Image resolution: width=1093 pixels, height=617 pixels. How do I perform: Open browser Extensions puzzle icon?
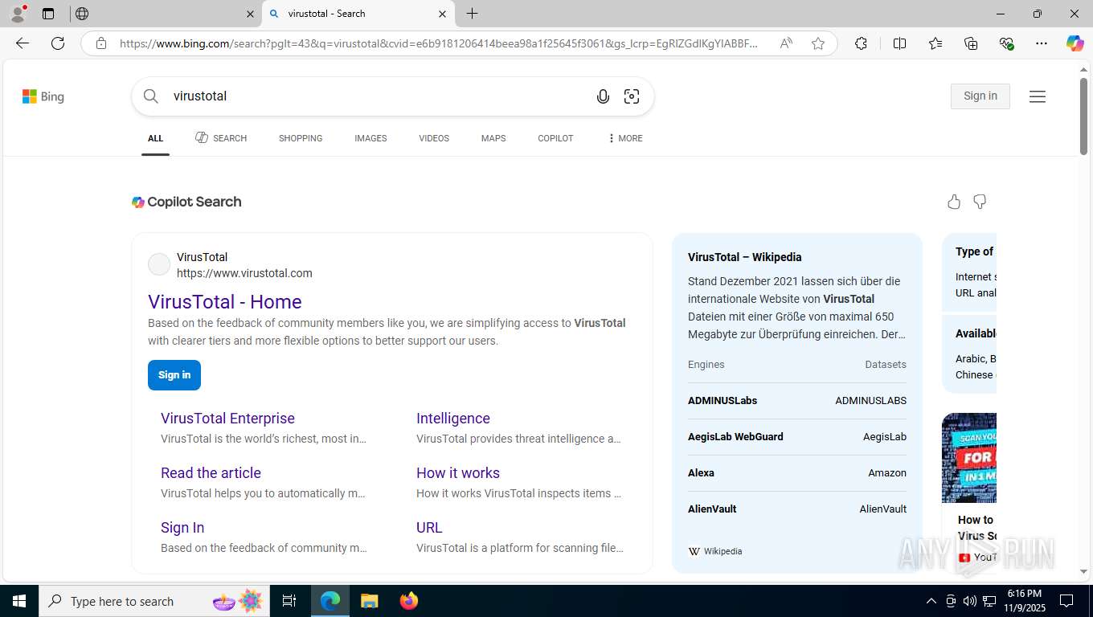pos(861,43)
